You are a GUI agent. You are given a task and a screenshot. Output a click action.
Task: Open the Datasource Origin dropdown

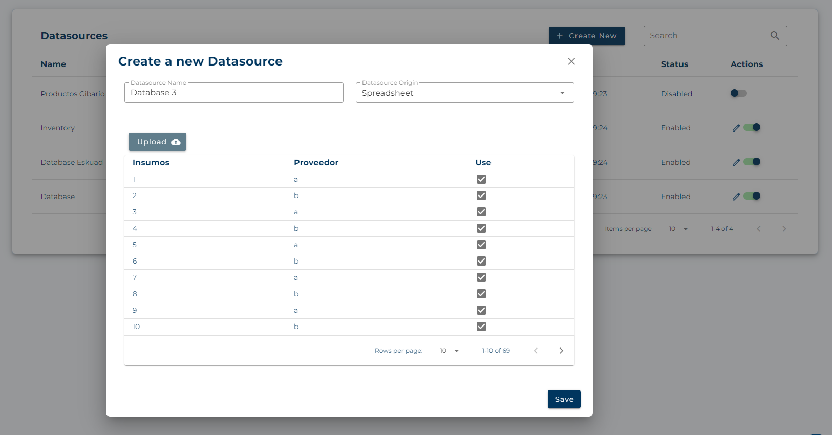tap(464, 93)
